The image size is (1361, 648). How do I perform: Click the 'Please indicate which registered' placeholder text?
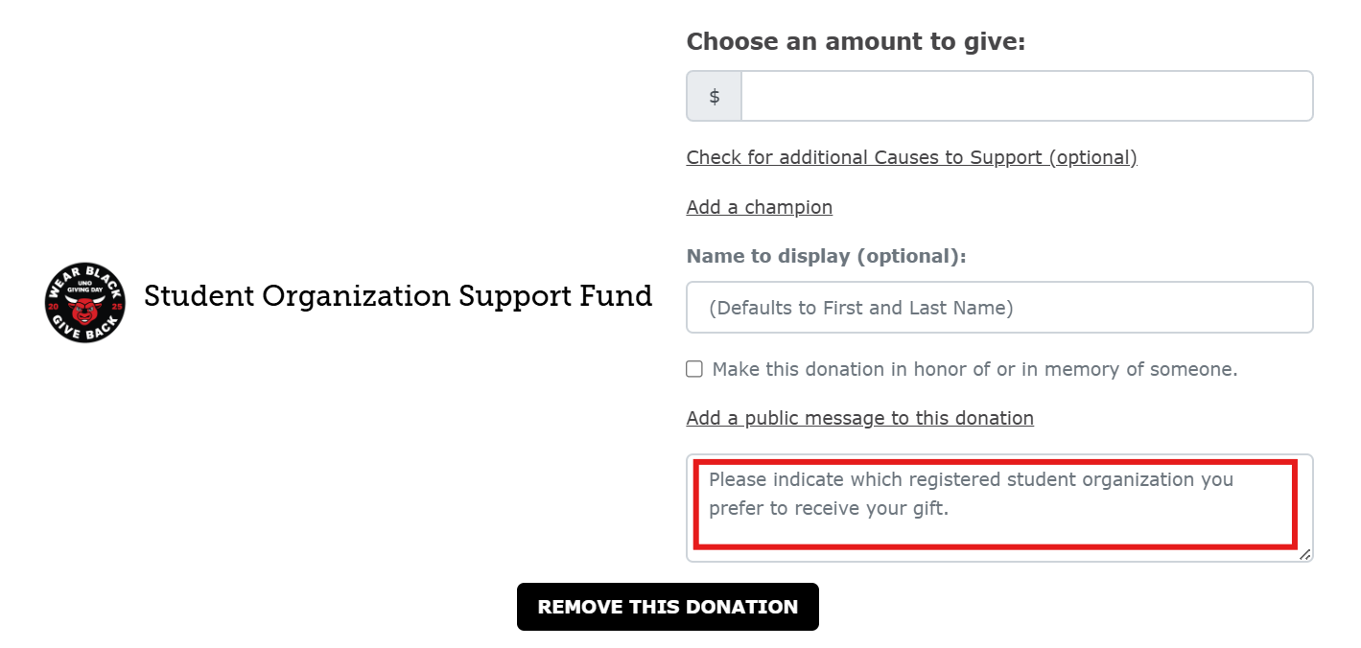[971, 479]
